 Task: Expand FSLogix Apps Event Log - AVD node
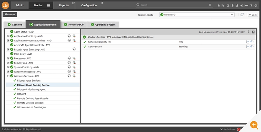[x=8, y=49]
